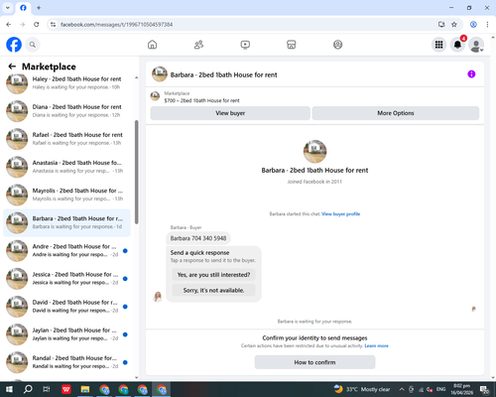
Task: Open Randal's unread conversation
Action: (x=66, y=362)
